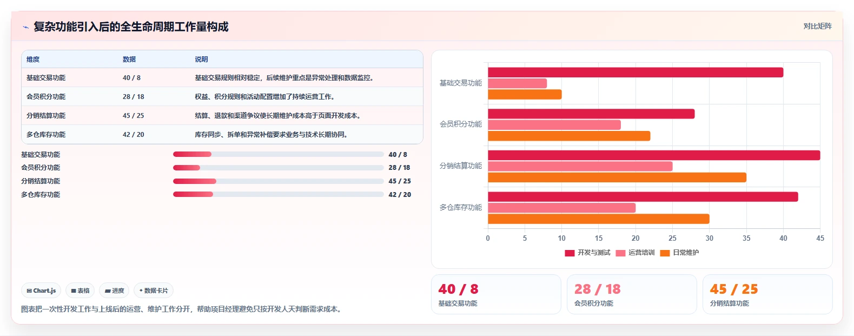Click description 库存同步、拆单和异常补偿
The height and width of the screenshot is (336, 854).
[x=272, y=135]
